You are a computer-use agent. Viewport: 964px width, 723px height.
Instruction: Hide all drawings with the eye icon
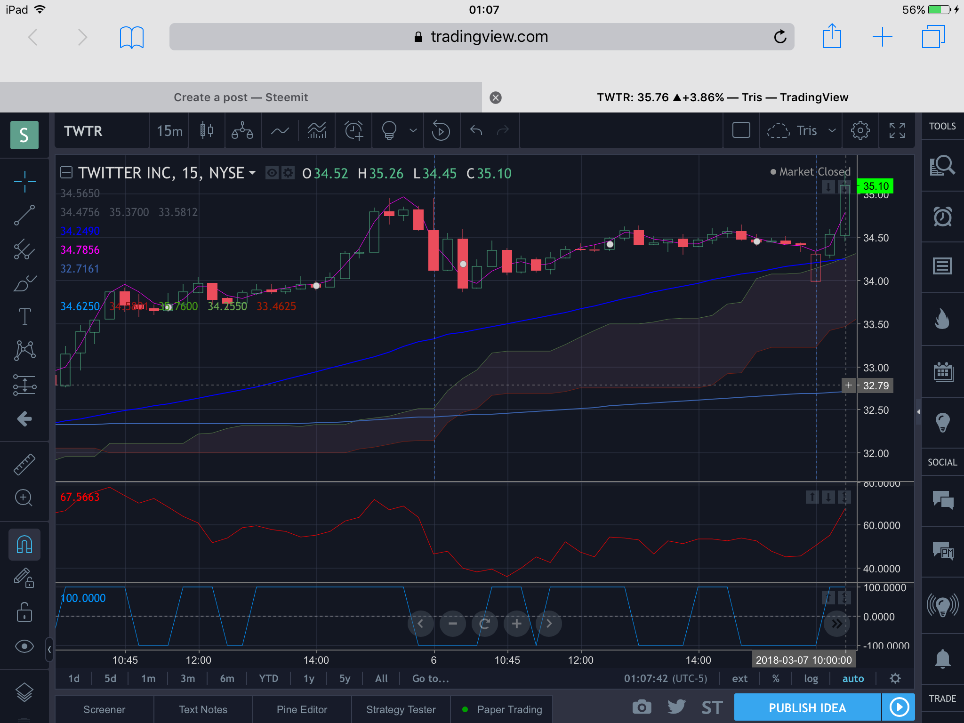pos(24,646)
